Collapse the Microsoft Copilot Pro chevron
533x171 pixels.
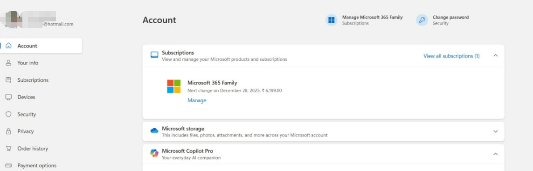coord(495,154)
